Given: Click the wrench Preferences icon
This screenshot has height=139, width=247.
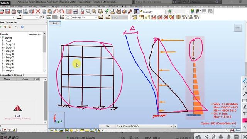Looking at the screenshot, I should (x=130, y=11).
